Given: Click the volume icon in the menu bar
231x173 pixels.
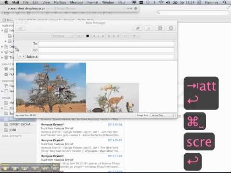Looking at the screenshot, I should click(168, 2).
